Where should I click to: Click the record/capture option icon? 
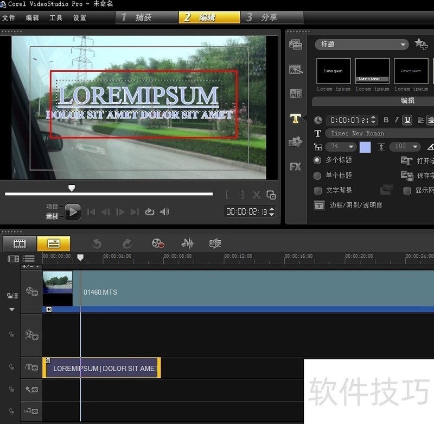(158, 244)
